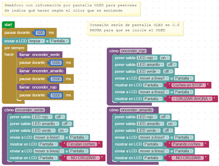Edit 'NO CRUZAR!' text in encender_amarillo
This screenshot has height=166, width=219.
(x=188, y=158)
